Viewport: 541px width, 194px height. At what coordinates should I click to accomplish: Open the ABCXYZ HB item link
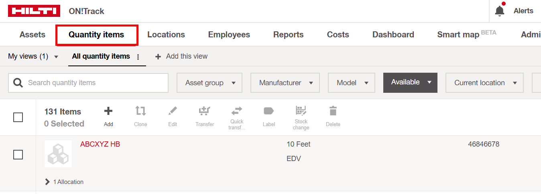point(100,144)
